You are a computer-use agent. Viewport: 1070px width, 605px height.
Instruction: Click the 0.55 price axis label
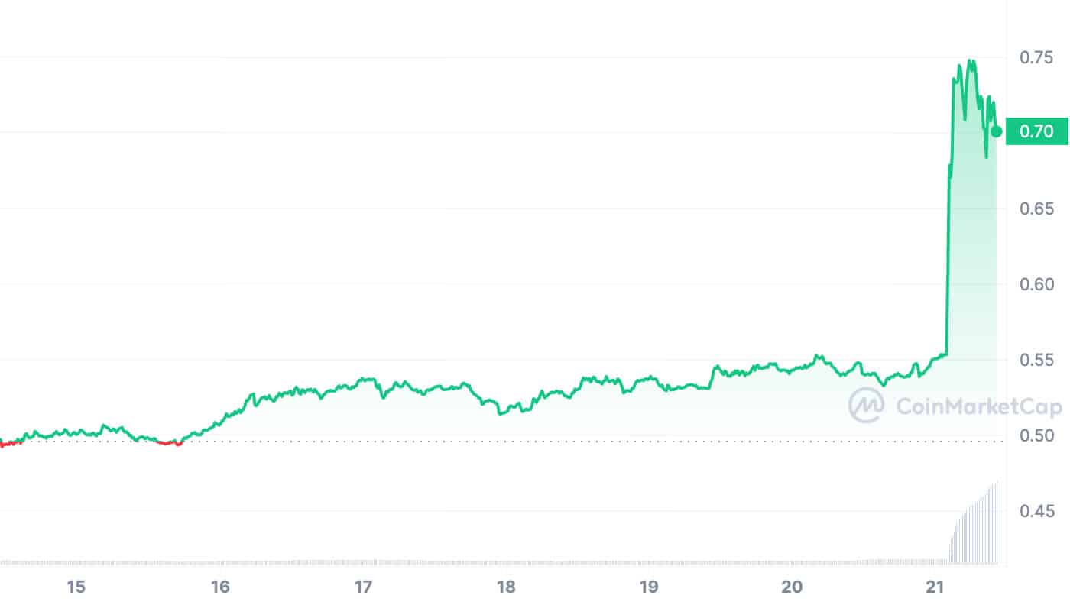click(x=1036, y=360)
